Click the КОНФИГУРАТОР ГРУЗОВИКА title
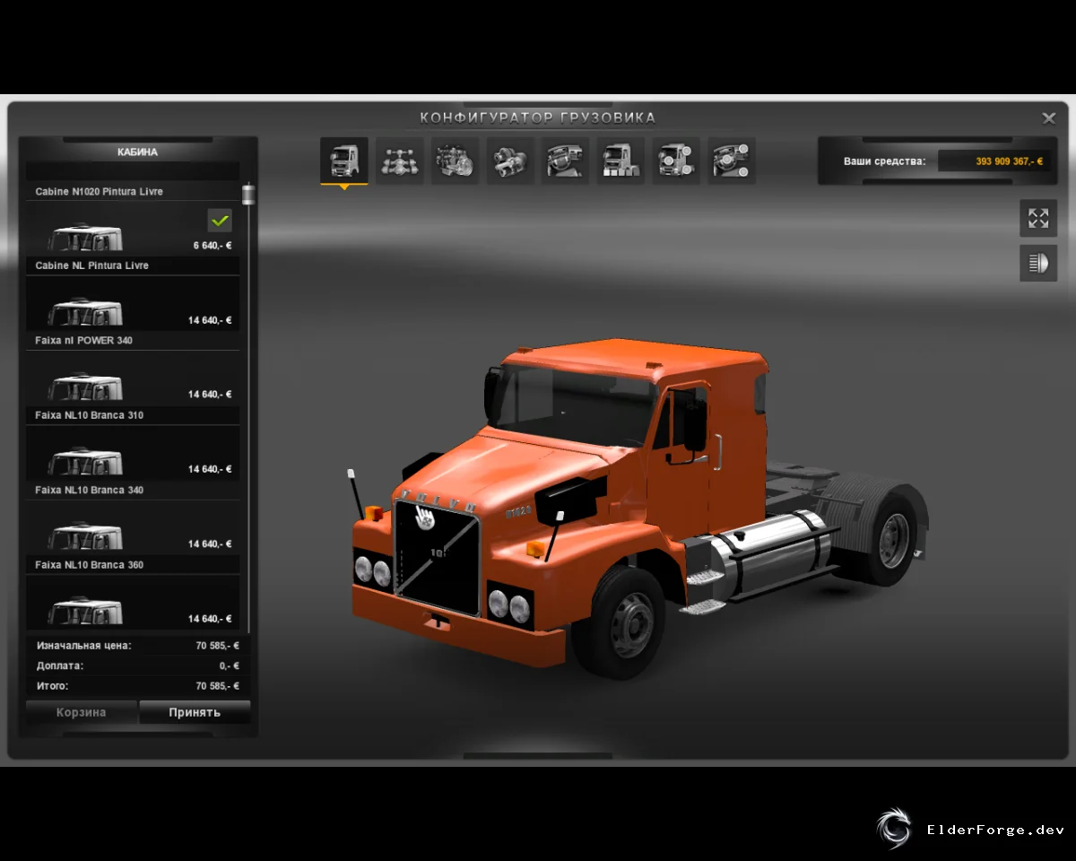The image size is (1076, 861). point(538,117)
